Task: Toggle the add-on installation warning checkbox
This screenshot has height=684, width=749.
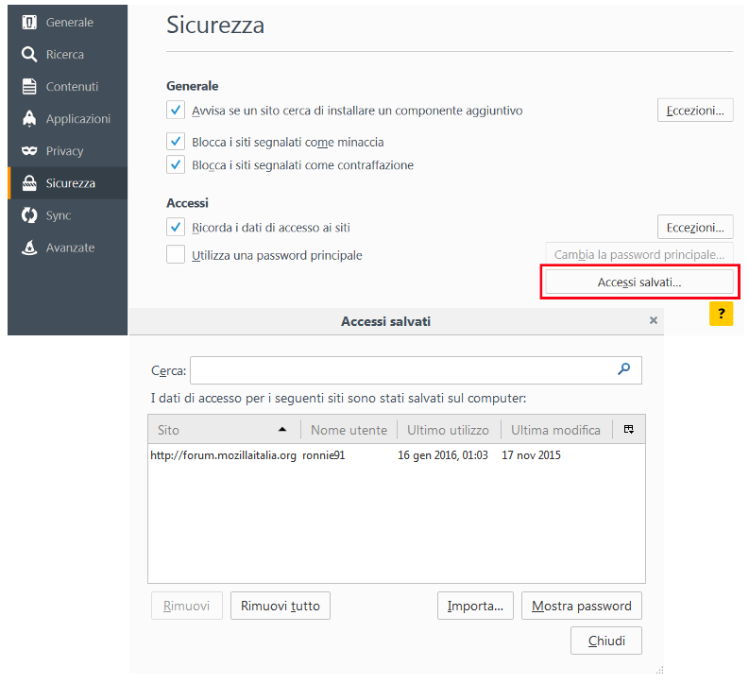Action: (176, 111)
